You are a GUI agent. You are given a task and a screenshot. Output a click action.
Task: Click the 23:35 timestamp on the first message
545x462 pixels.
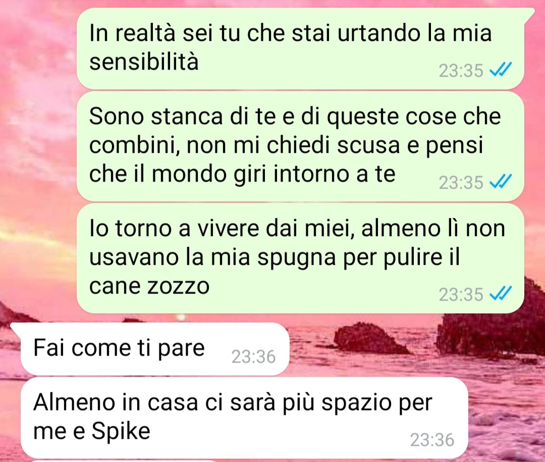click(x=461, y=71)
